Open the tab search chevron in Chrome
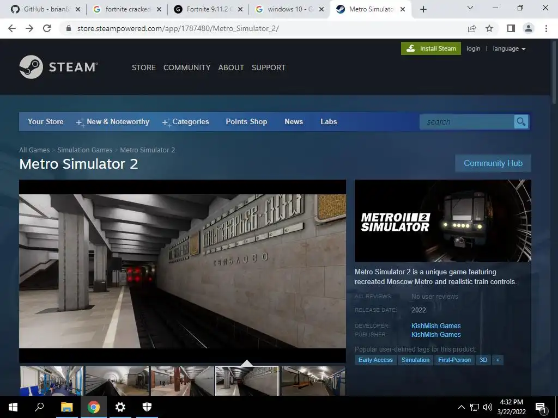 click(470, 8)
